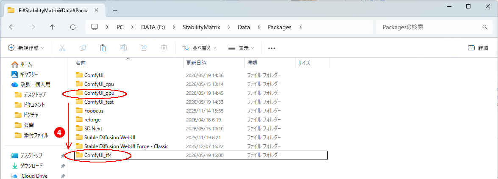Select the ComfyUI folder

tap(90, 75)
